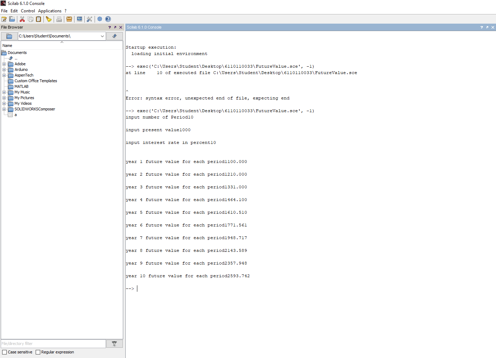Open the Applications menu
This screenshot has height=358, width=496.
[50, 11]
